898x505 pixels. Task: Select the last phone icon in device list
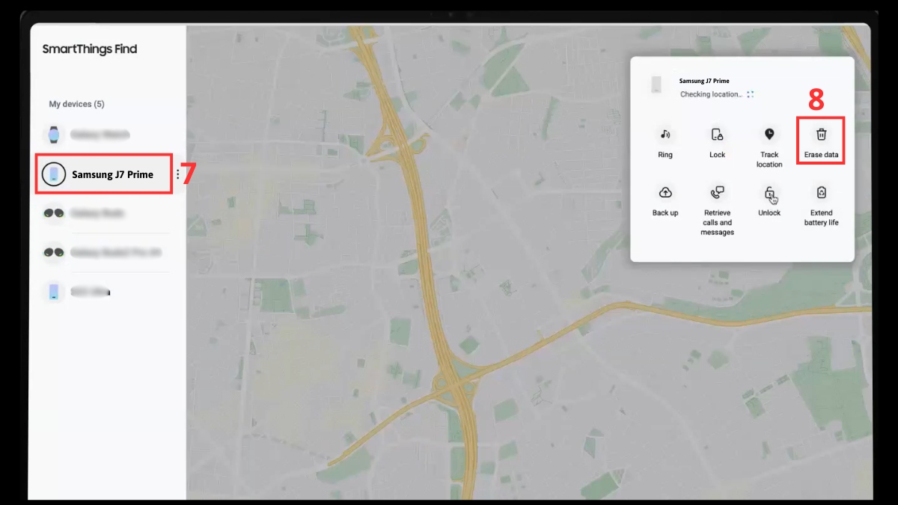[x=53, y=292]
